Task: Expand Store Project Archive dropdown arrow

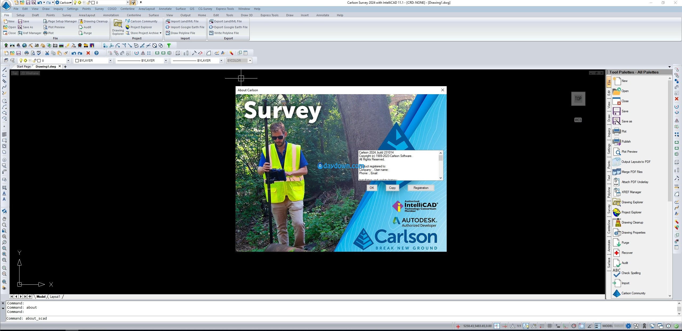Action: [x=160, y=33]
